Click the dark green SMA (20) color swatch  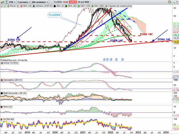[x=66, y=6]
